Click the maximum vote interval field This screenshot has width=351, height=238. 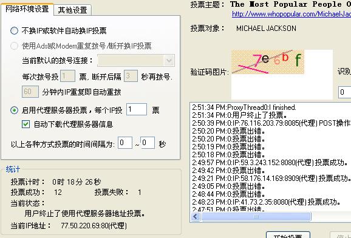pyautogui.click(x=148, y=143)
